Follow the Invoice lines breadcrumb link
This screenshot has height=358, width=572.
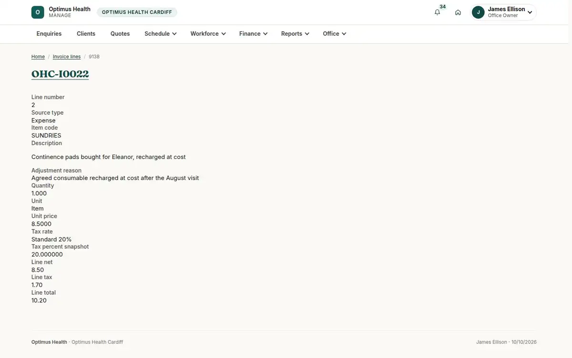tap(67, 57)
